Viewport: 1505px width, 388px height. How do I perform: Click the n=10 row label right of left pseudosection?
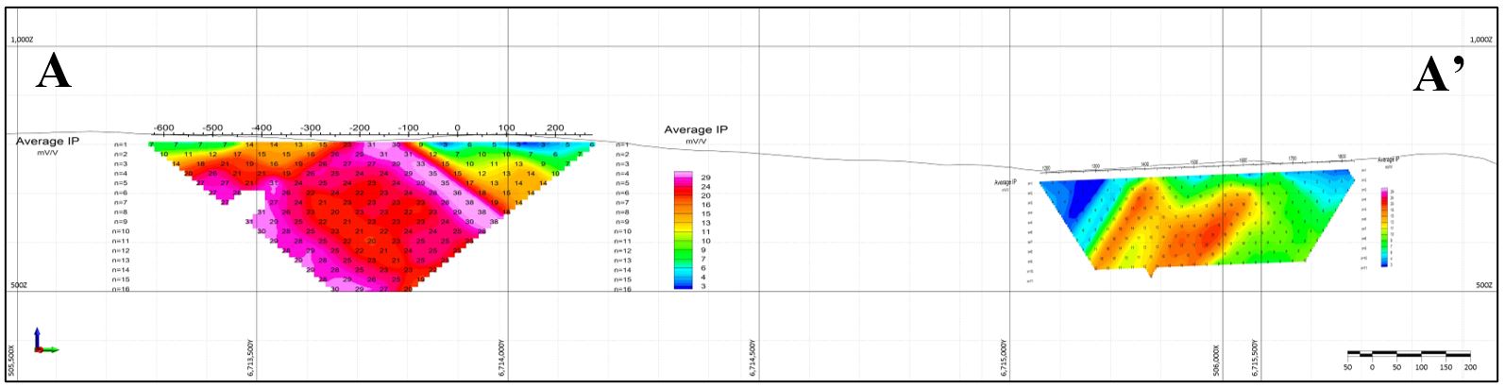coord(622,231)
